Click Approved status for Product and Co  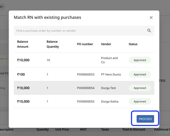pos(140,60)
